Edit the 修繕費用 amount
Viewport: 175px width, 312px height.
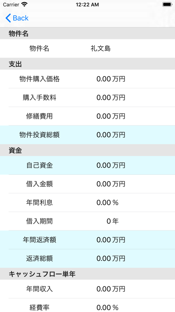click(111, 116)
